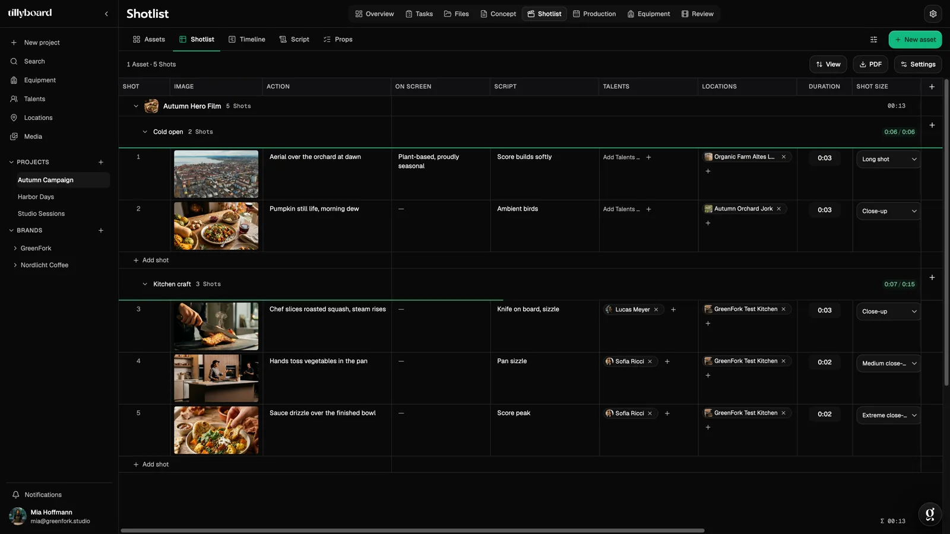Open Media library in sidebar
The width and height of the screenshot is (950, 534).
[x=27, y=136]
